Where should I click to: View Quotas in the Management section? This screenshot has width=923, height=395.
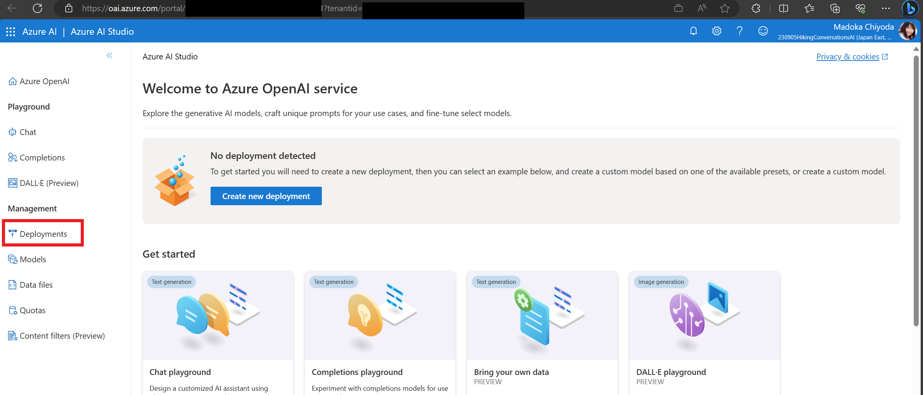pyautogui.click(x=32, y=310)
